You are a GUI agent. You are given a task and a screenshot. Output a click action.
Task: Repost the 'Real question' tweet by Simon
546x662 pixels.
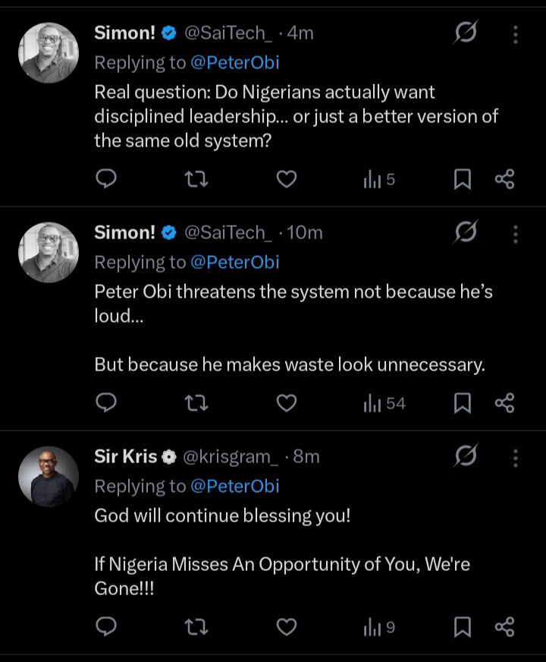[196, 179]
